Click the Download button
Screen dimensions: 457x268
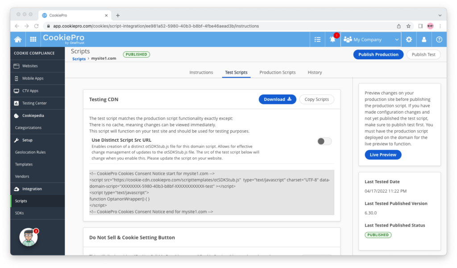(x=277, y=99)
